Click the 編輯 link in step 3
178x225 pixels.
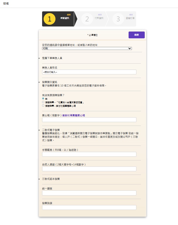[131, 15]
